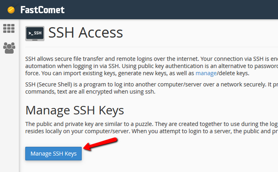Click the SSH terminal icon beside title
Viewport: 278px width, 172px height.
[35, 33]
